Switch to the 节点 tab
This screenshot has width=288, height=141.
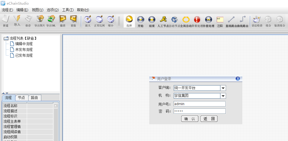[22, 98]
